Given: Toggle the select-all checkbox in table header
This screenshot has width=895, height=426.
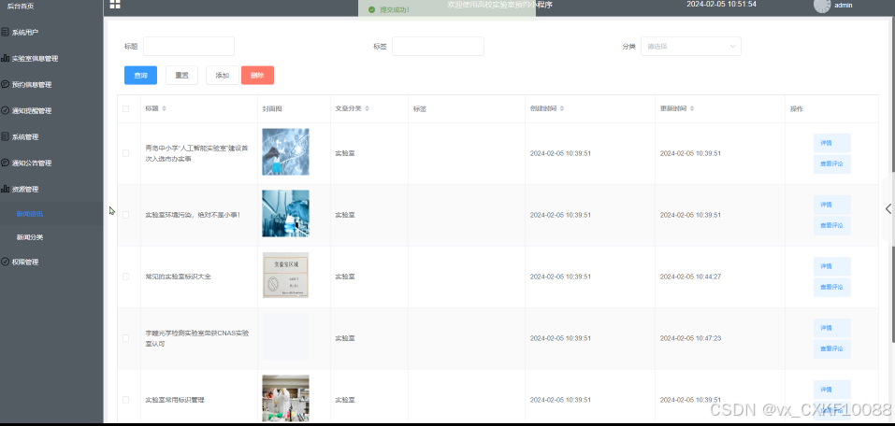Looking at the screenshot, I should tap(126, 108).
